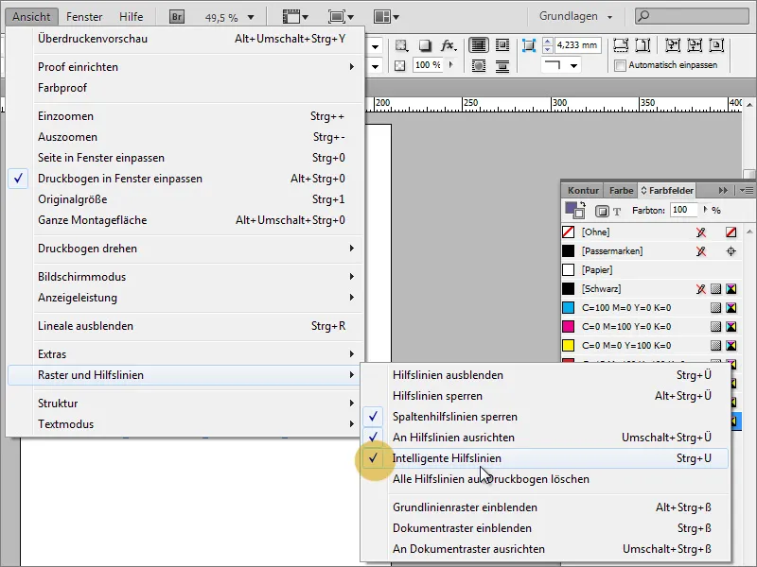Toggle An Dokumentraster ausrichten
Viewport: 757px width, 567px height.
pos(545,549)
